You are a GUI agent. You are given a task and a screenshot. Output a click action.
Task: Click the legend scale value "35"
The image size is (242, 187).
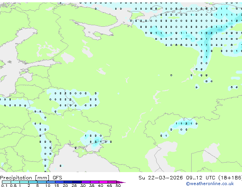(x=92, y=185)
